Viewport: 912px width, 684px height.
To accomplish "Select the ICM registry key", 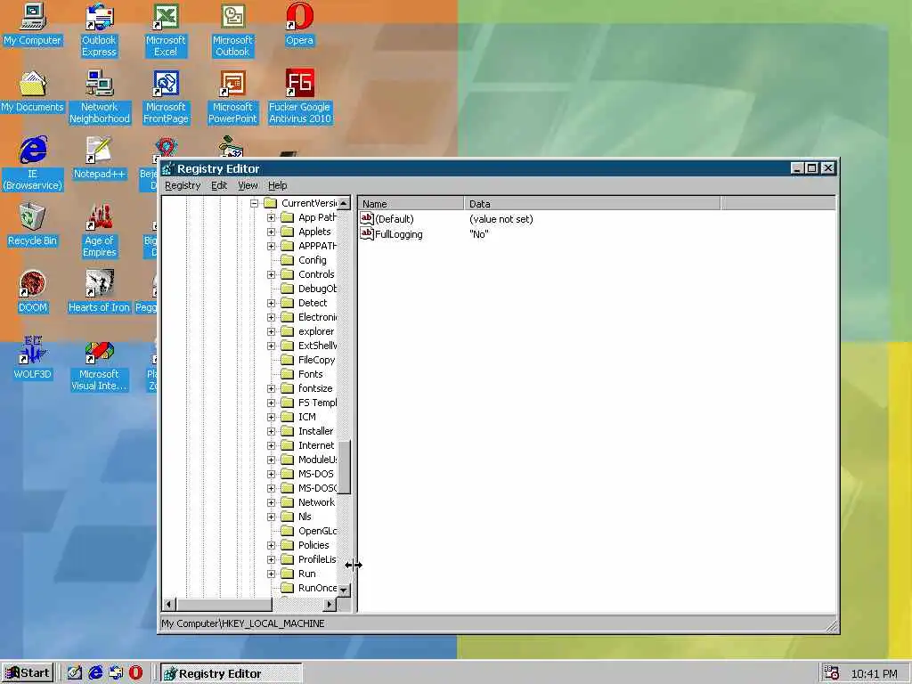I will 307,417.
